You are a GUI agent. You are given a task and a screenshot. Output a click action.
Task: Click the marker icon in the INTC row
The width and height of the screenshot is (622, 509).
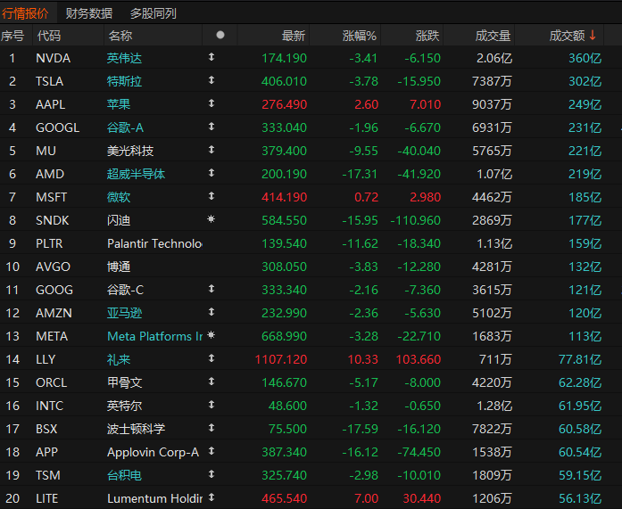[211, 405]
